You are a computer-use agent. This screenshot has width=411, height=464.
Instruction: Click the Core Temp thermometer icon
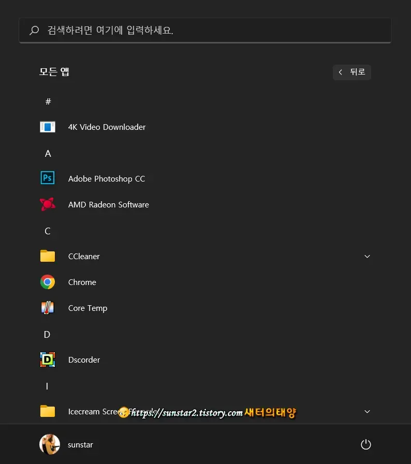click(48, 308)
